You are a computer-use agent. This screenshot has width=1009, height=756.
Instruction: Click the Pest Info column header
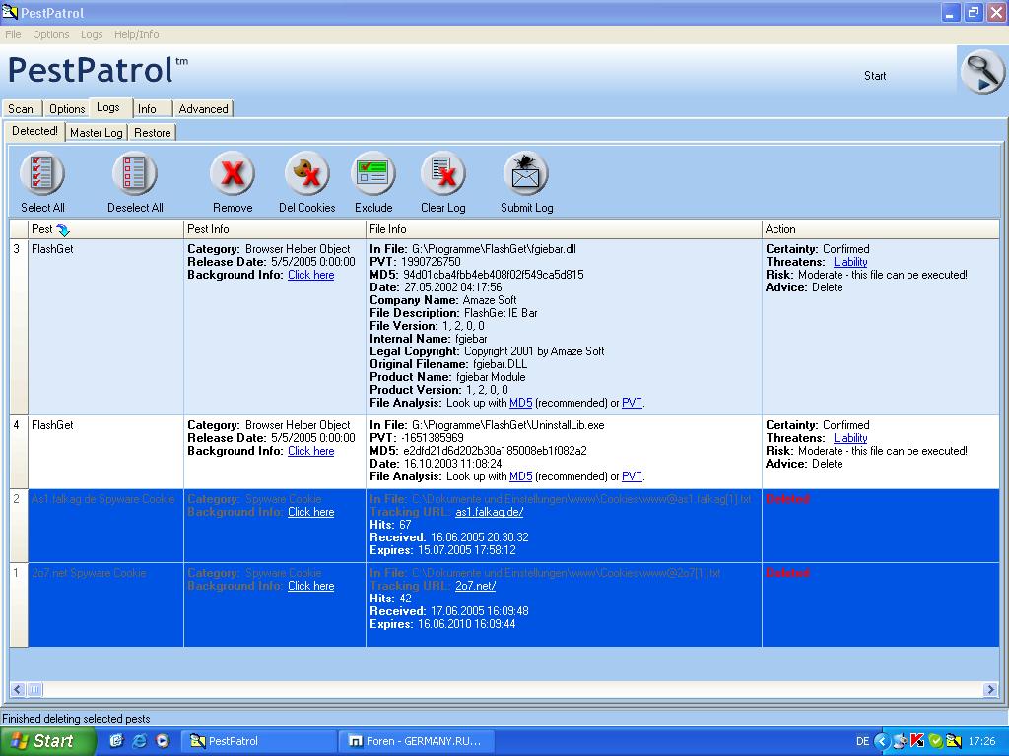pos(275,228)
